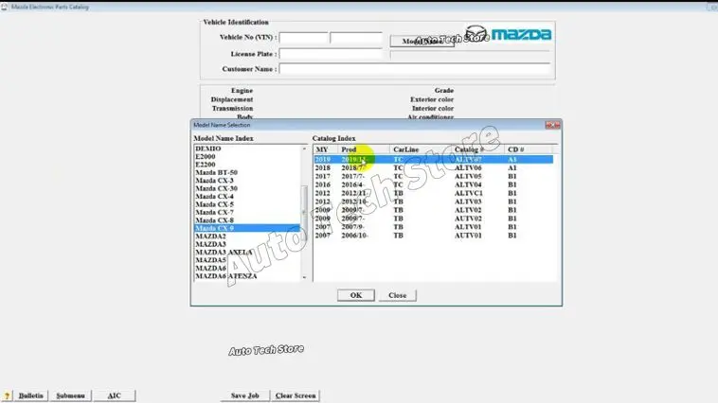This screenshot has width=718, height=403.
Task: Select MAZDA3 AXELA model
Action: [224, 252]
